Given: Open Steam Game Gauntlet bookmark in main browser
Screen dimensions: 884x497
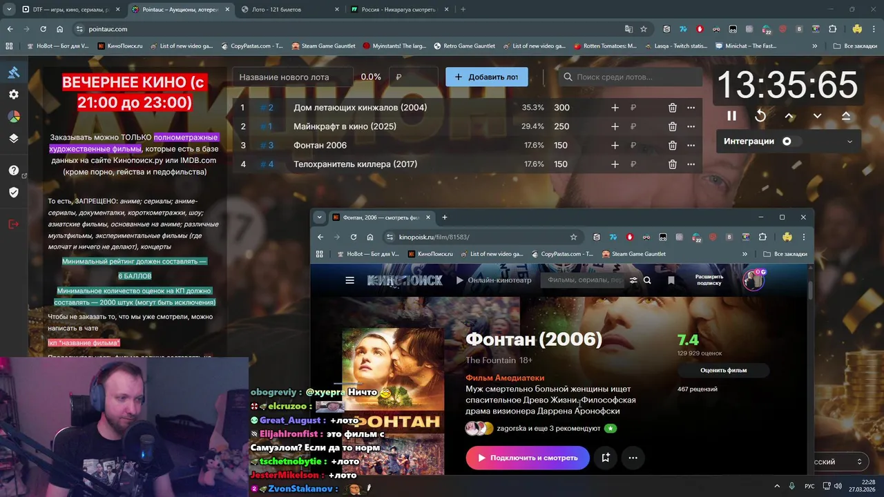Looking at the screenshot, I should 323,46.
